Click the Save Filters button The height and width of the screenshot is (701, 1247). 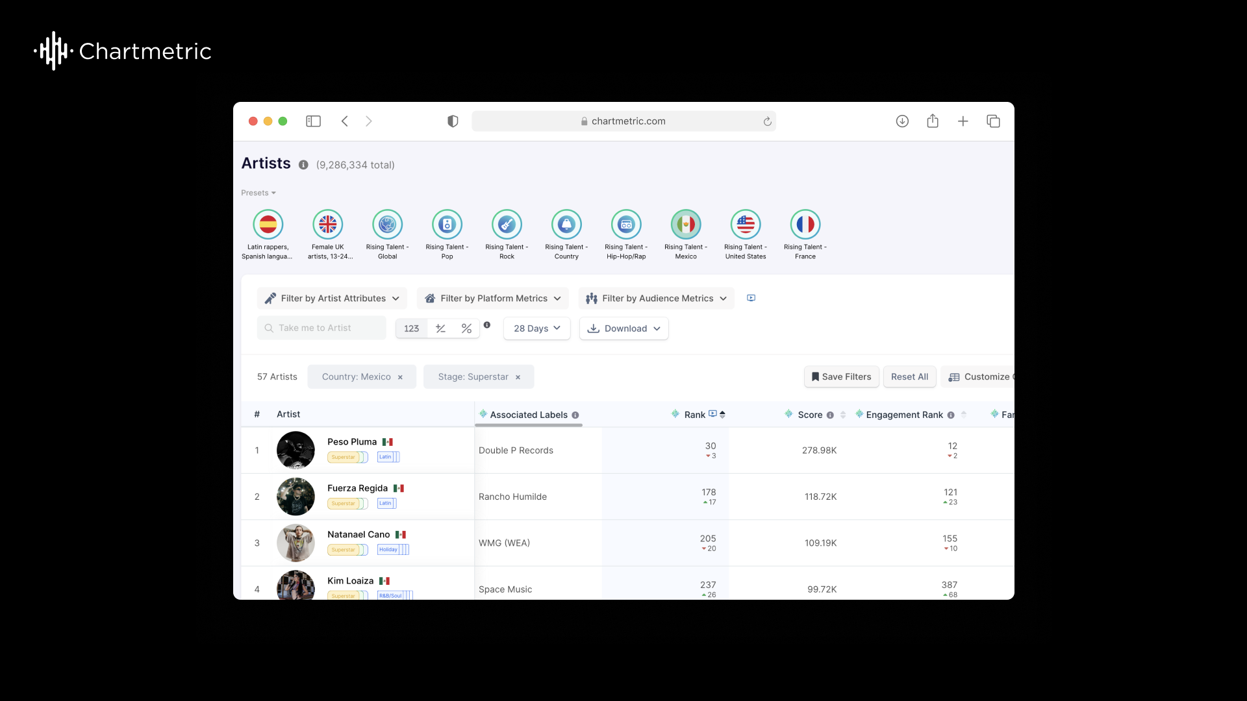(x=842, y=377)
